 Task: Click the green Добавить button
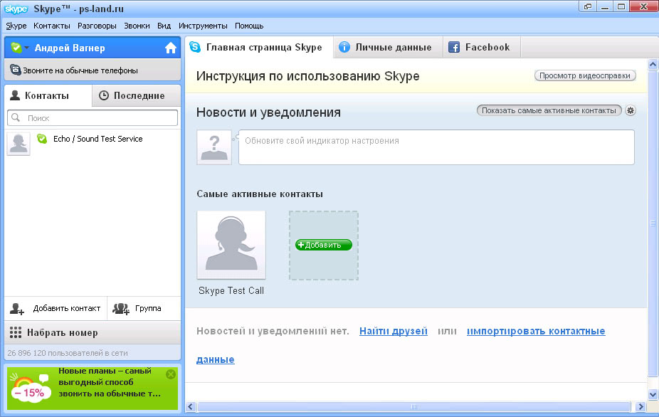(x=324, y=245)
